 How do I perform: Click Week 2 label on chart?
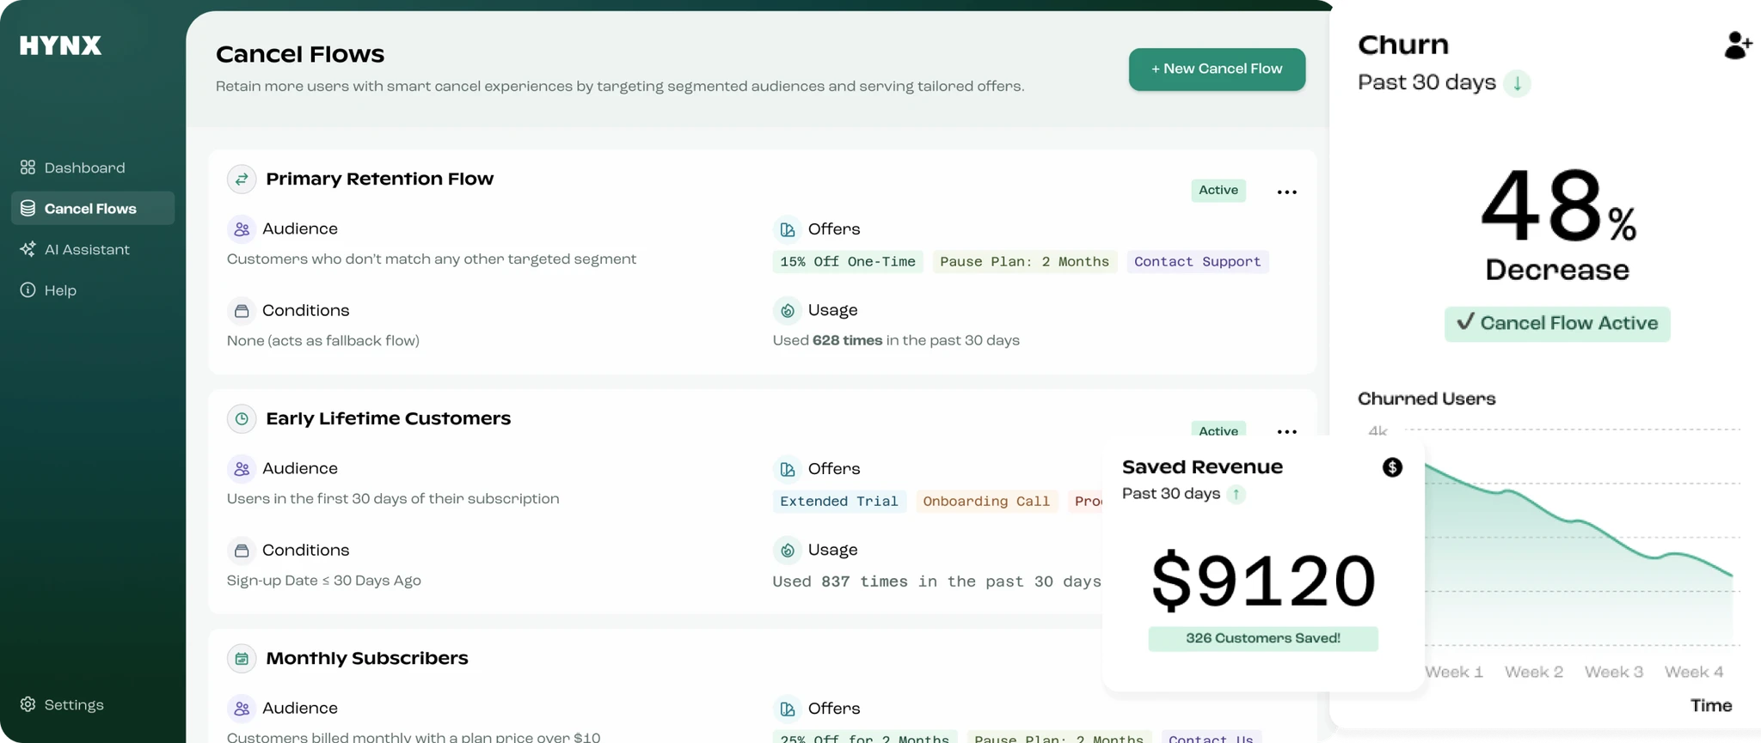pos(1533,672)
